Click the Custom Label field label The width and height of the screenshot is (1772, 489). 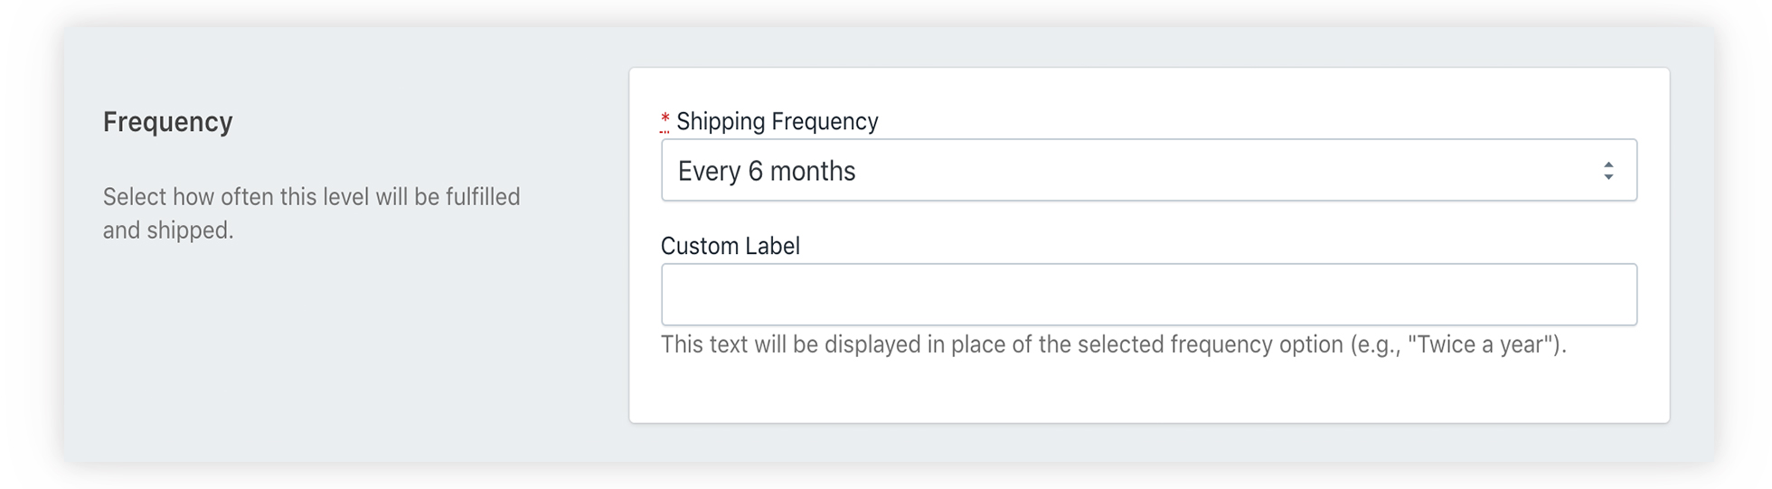(x=730, y=246)
